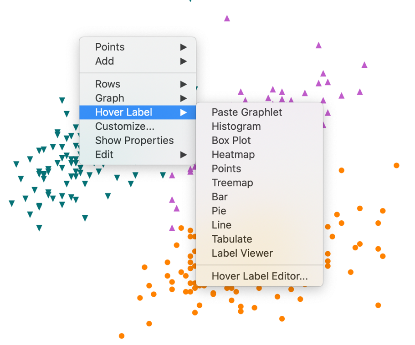This screenshot has width=415, height=345.
Task: Open Hover Label Editor...
Action: 260,276
